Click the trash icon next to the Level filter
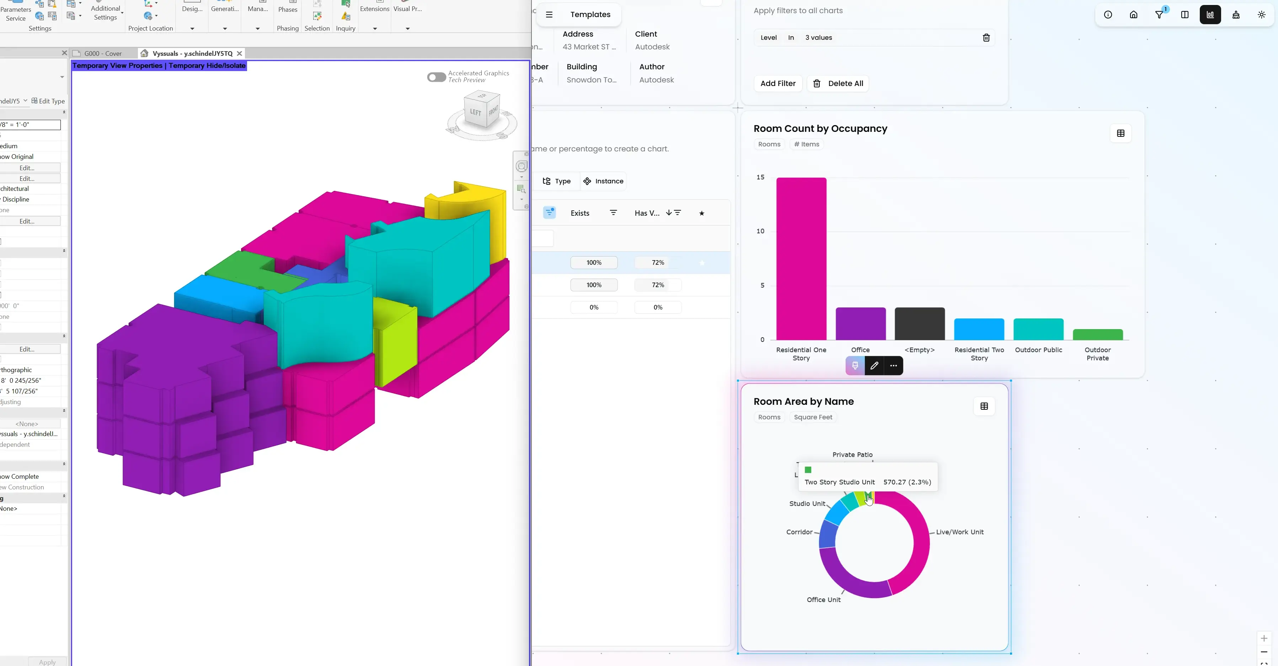Image resolution: width=1278 pixels, height=666 pixels. point(986,38)
